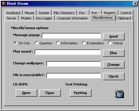Switch to the KeyBoard tab
The height and width of the screenshot is (111, 139).
[13, 13]
